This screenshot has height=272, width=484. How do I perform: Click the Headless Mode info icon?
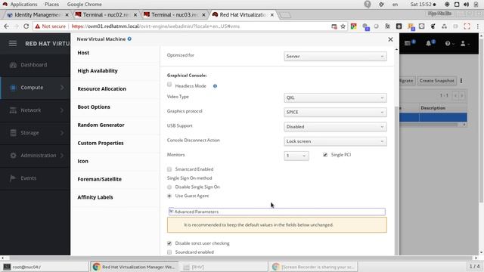click(x=215, y=86)
